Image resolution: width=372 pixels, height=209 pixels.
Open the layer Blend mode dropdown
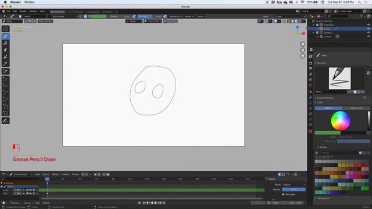(294, 185)
